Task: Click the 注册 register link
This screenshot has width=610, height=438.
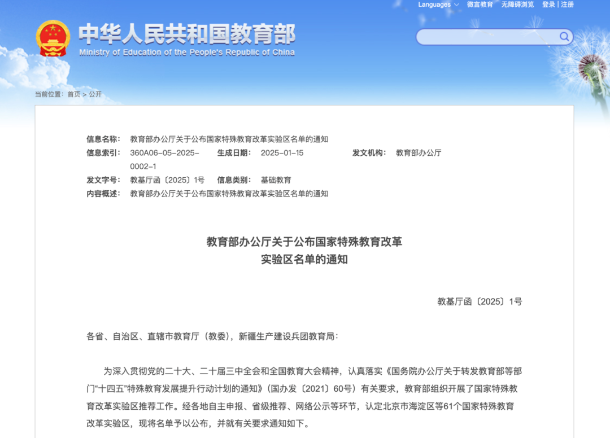Action: click(x=567, y=5)
